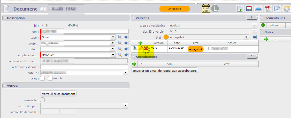
Task: Click "verrouiller ce document" button
Action: point(59,94)
